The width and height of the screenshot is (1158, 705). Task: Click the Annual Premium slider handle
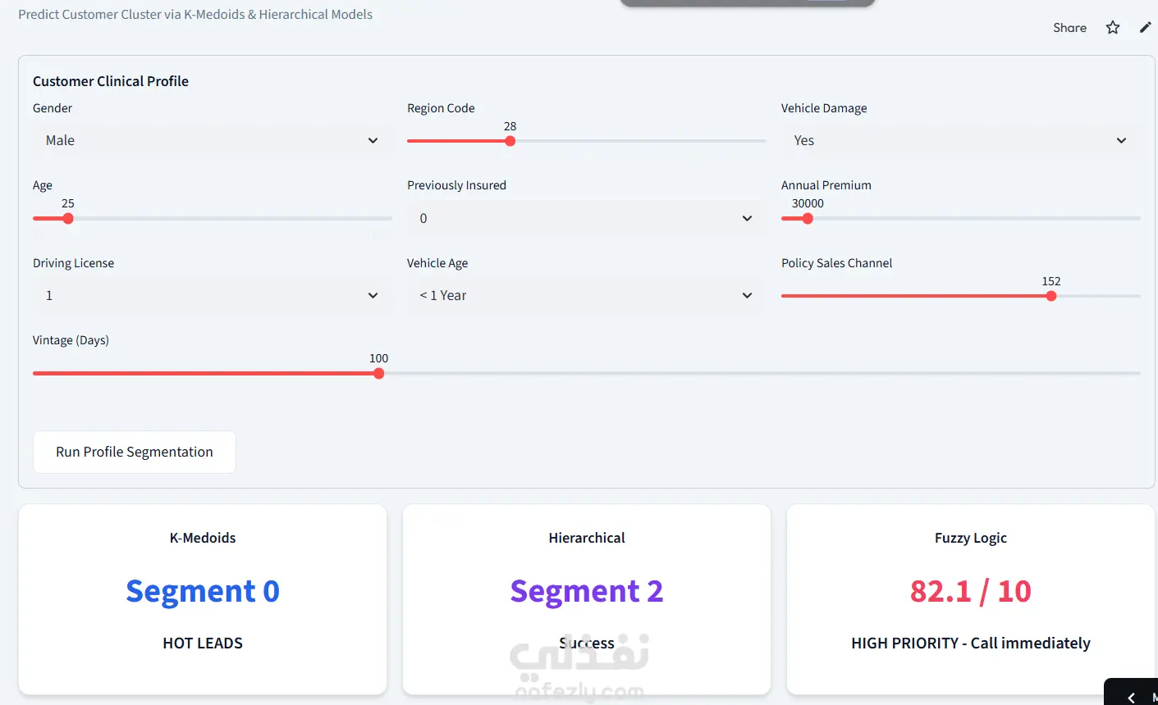(808, 218)
